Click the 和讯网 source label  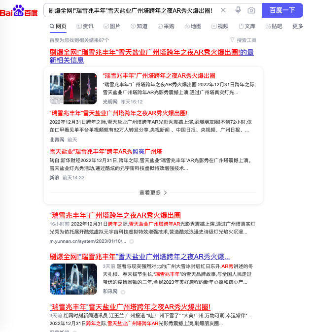click(x=110, y=292)
